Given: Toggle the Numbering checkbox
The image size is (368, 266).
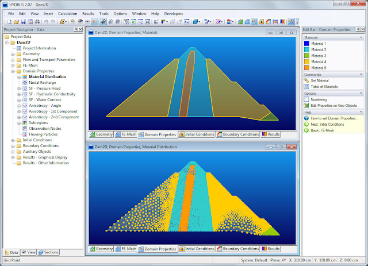Looking at the screenshot, I should (x=306, y=99).
